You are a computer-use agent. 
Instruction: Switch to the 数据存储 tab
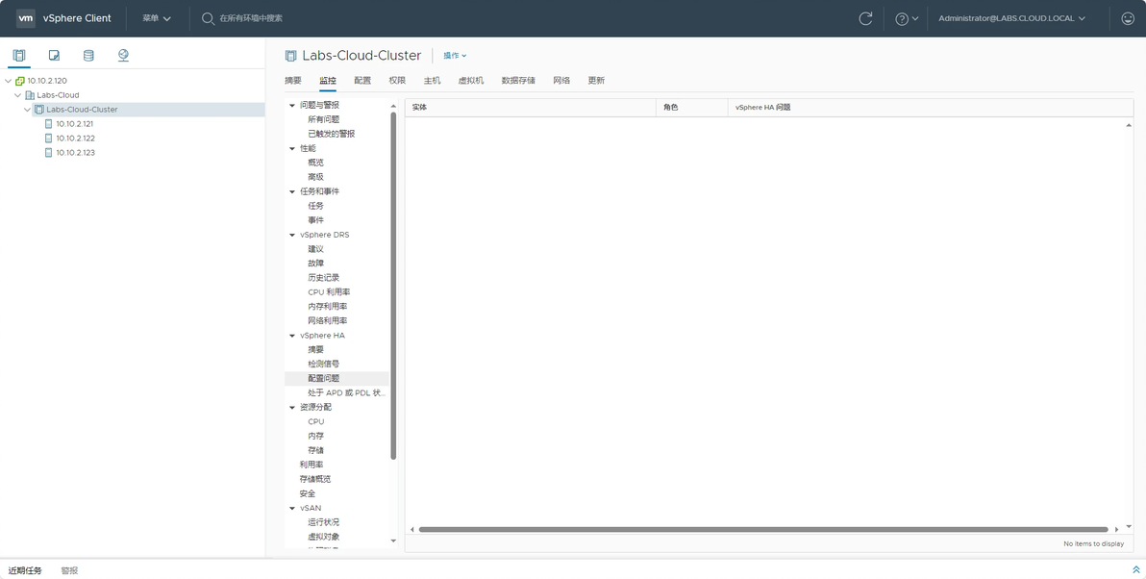pyautogui.click(x=518, y=81)
